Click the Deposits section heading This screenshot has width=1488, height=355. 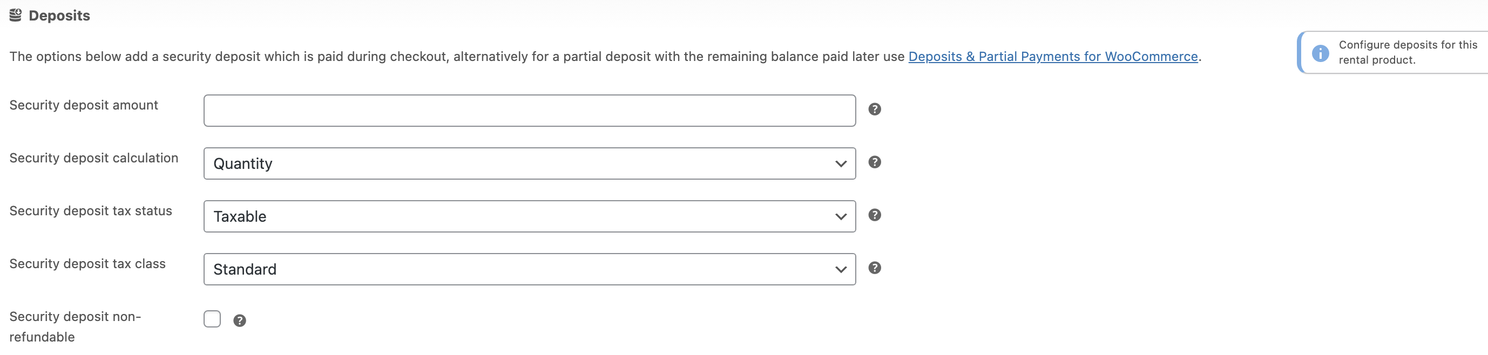59,16
